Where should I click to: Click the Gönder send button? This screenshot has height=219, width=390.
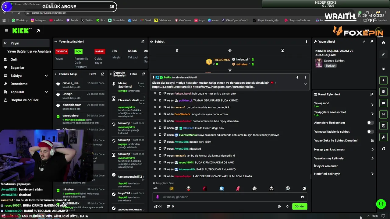[x=300, y=207]
